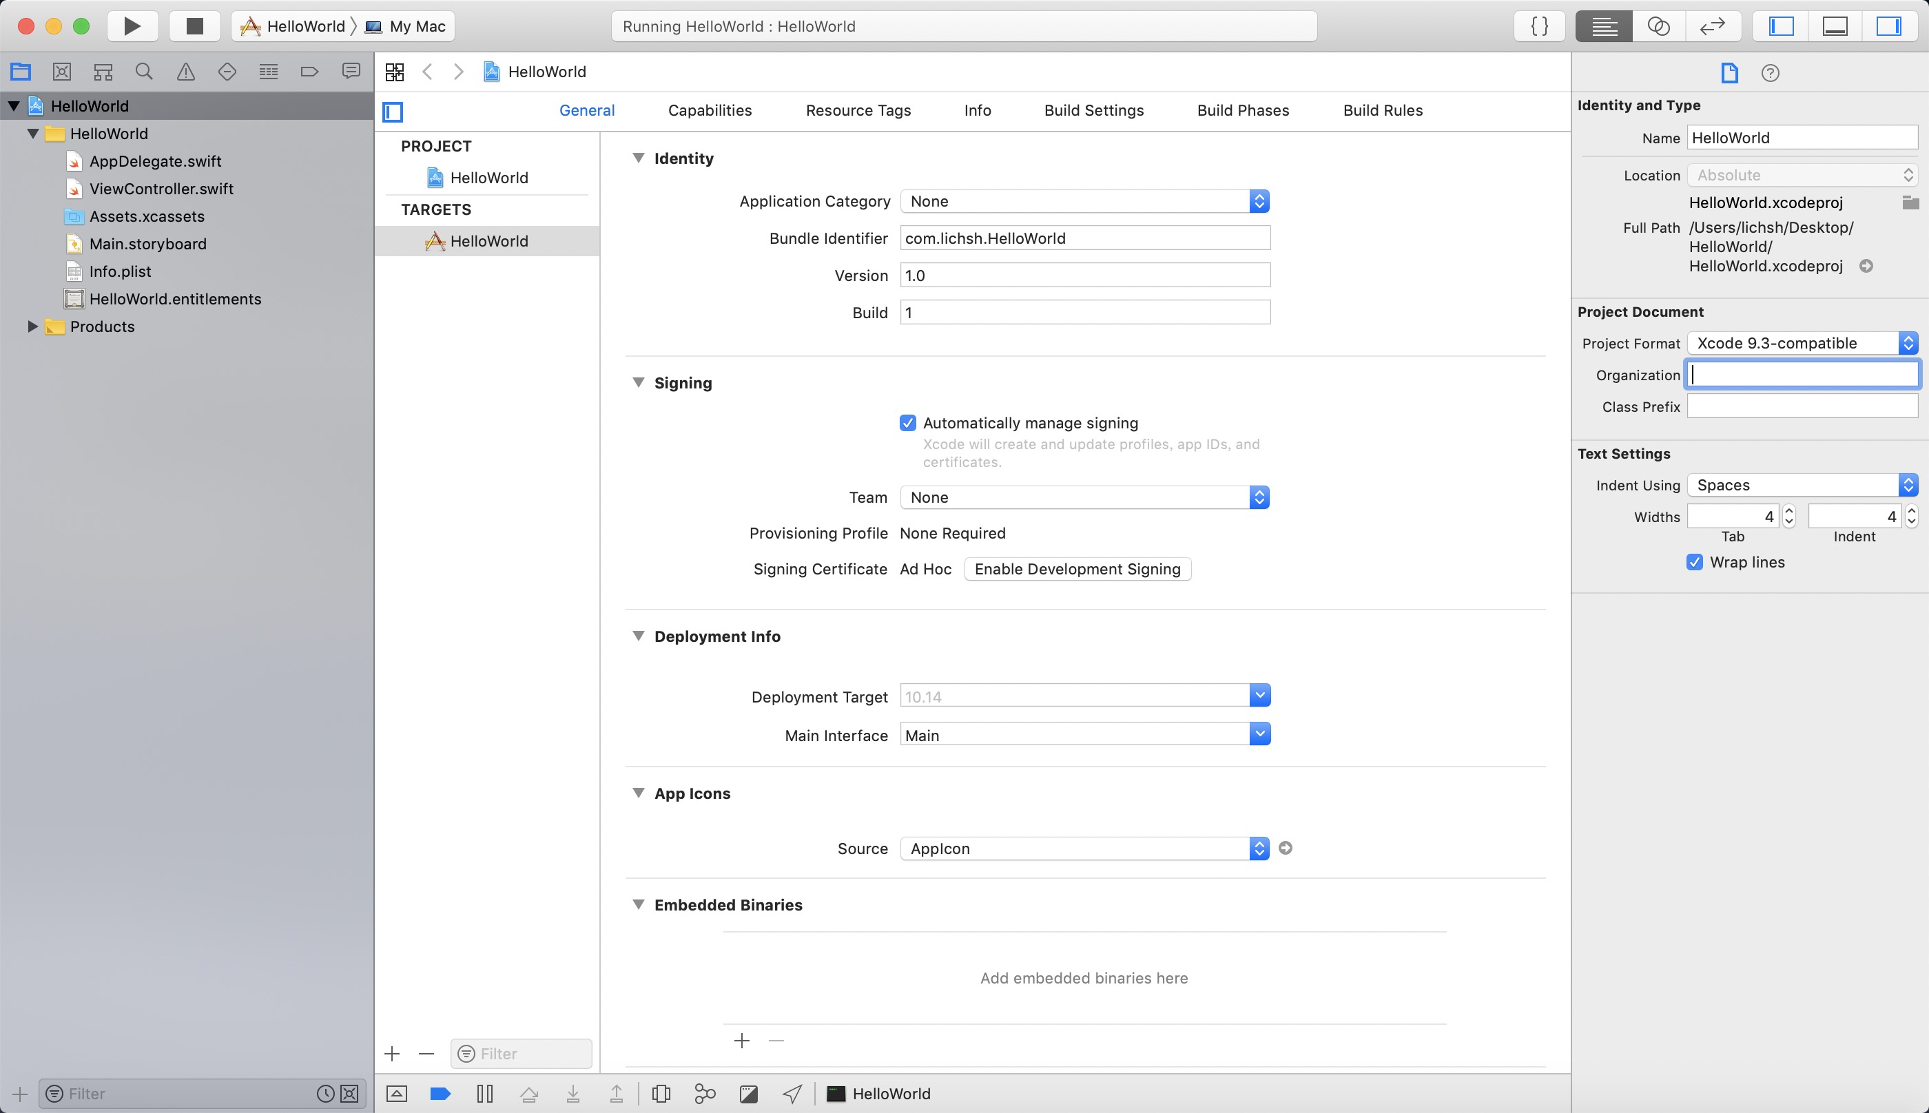Remove selected target minus button

pyautogui.click(x=426, y=1054)
